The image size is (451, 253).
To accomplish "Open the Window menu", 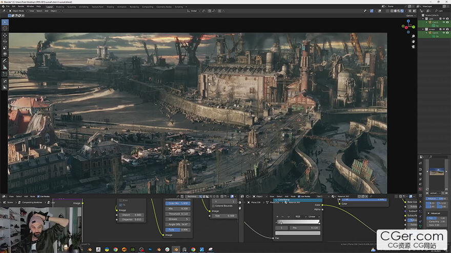I will (x=30, y=6).
